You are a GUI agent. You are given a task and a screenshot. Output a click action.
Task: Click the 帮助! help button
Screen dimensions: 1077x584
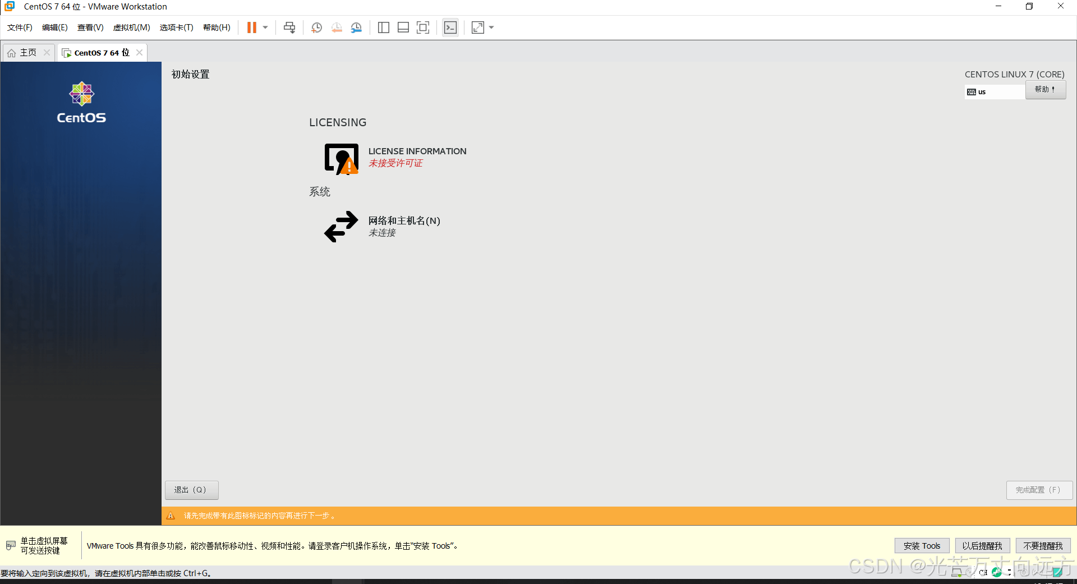point(1046,90)
